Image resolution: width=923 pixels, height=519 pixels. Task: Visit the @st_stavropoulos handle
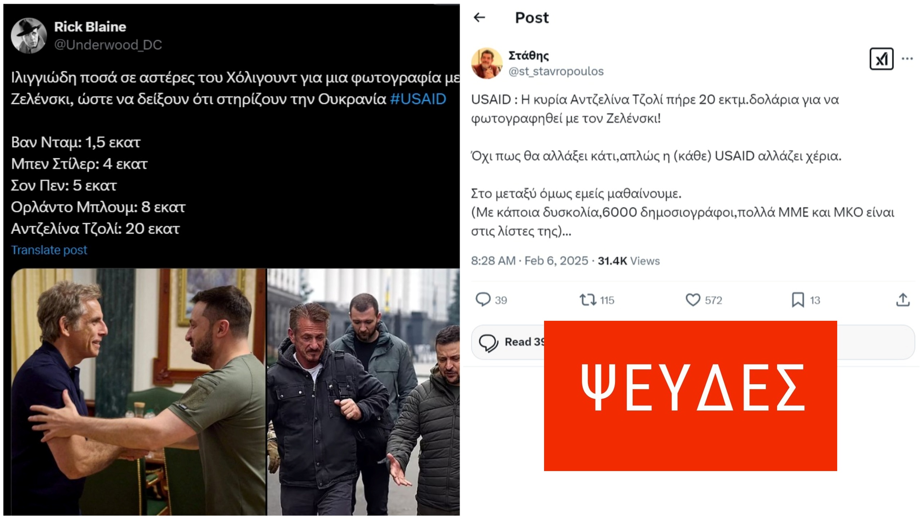[556, 71]
